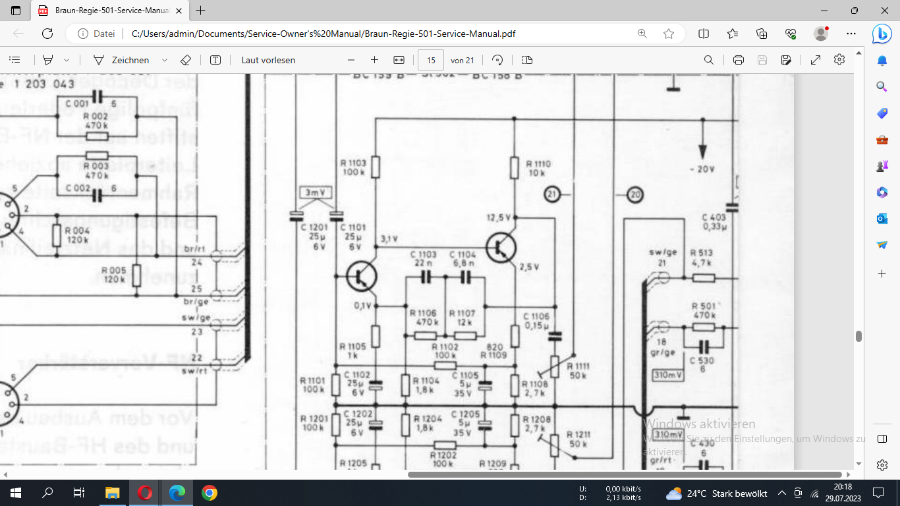
Task: Click the page number field
Action: [x=431, y=60]
